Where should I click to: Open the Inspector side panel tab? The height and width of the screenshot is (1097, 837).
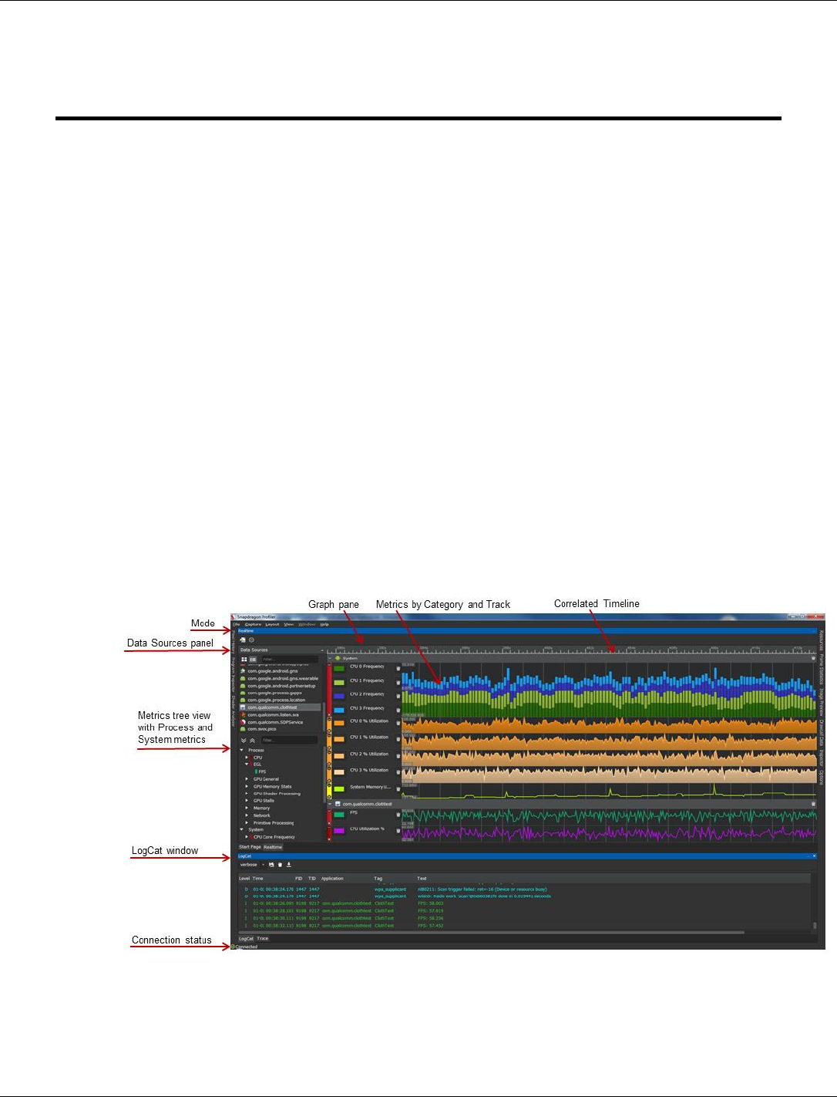pos(821,756)
